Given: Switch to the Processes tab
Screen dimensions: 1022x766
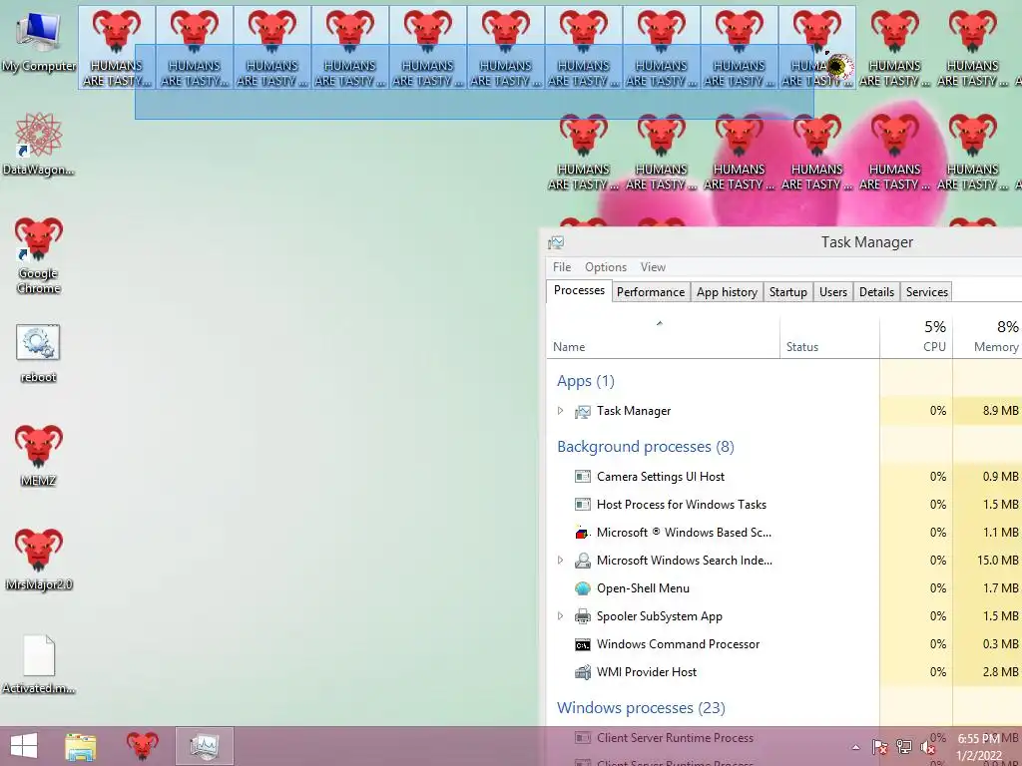Looking at the screenshot, I should (x=579, y=290).
